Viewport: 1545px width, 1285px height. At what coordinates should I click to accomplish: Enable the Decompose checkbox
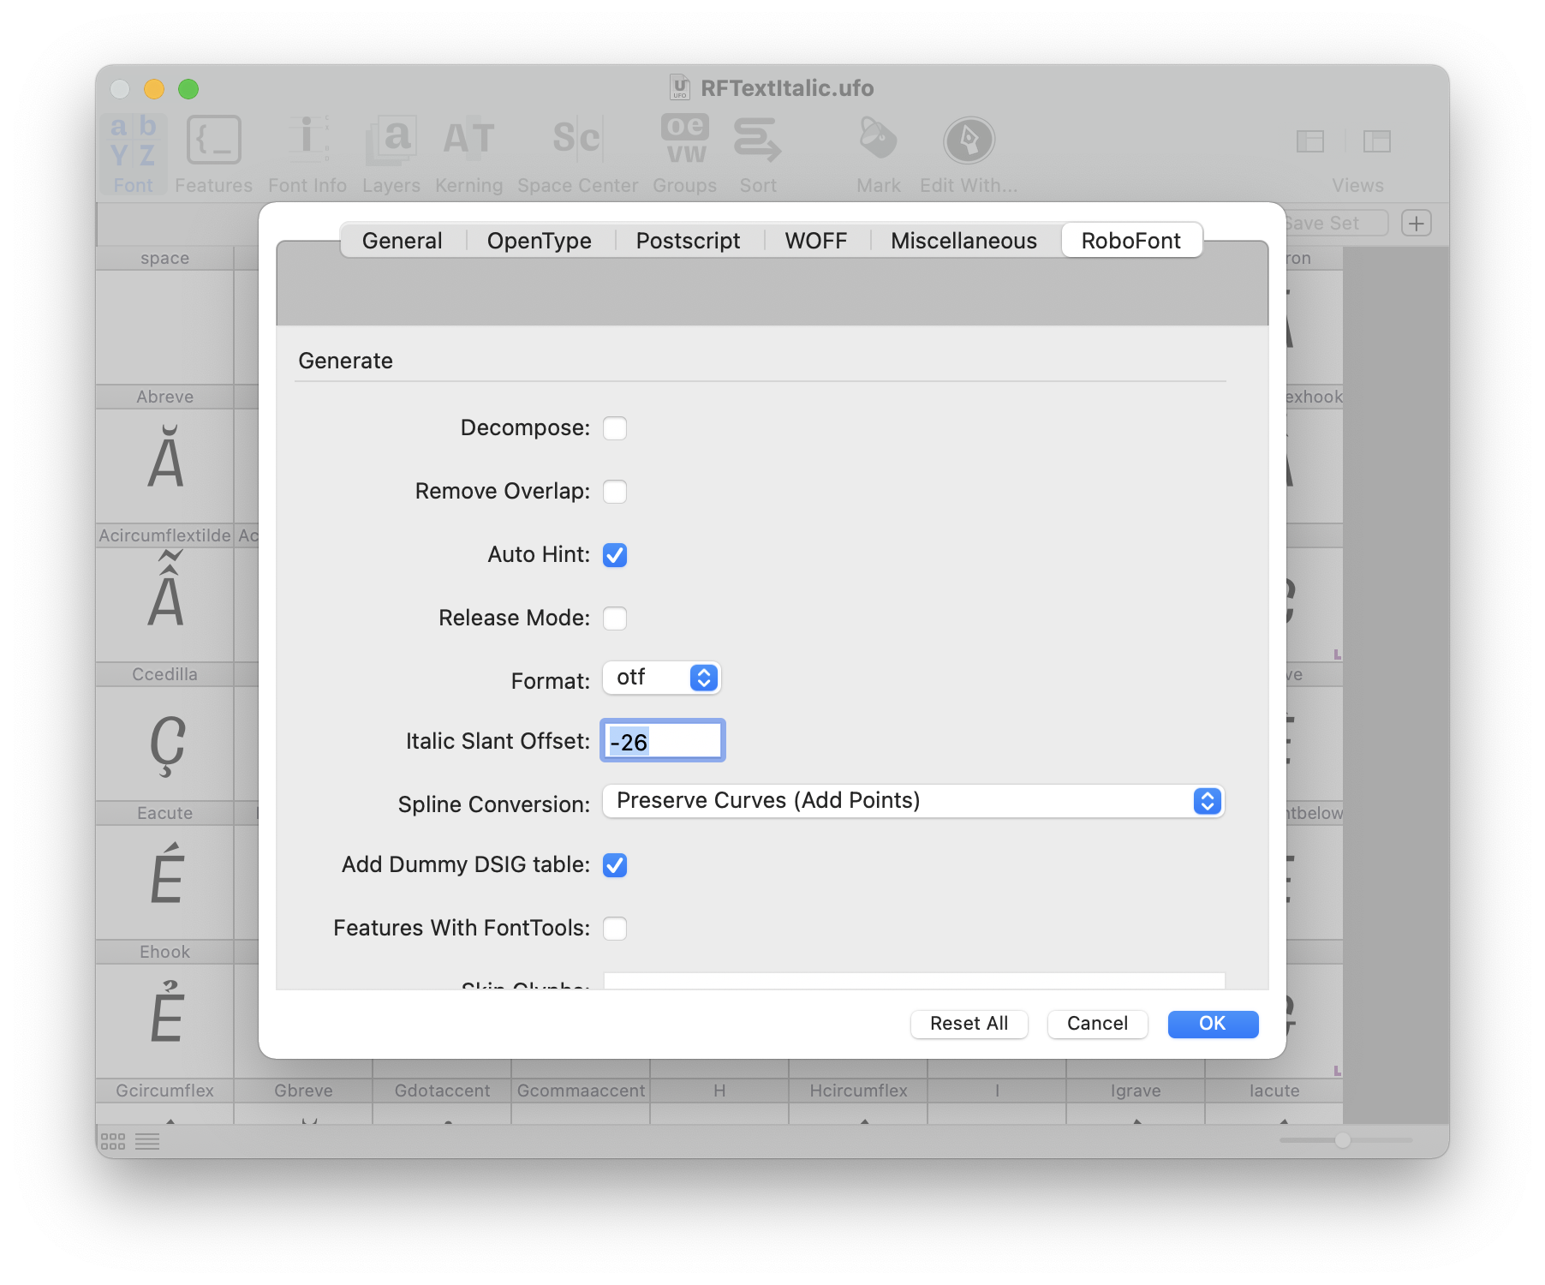click(x=615, y=428)
